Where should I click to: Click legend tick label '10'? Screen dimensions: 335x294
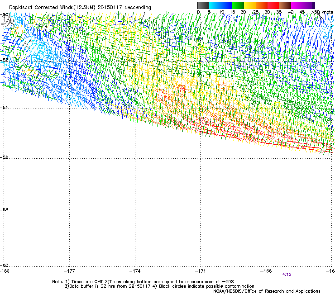click(221, 12)
